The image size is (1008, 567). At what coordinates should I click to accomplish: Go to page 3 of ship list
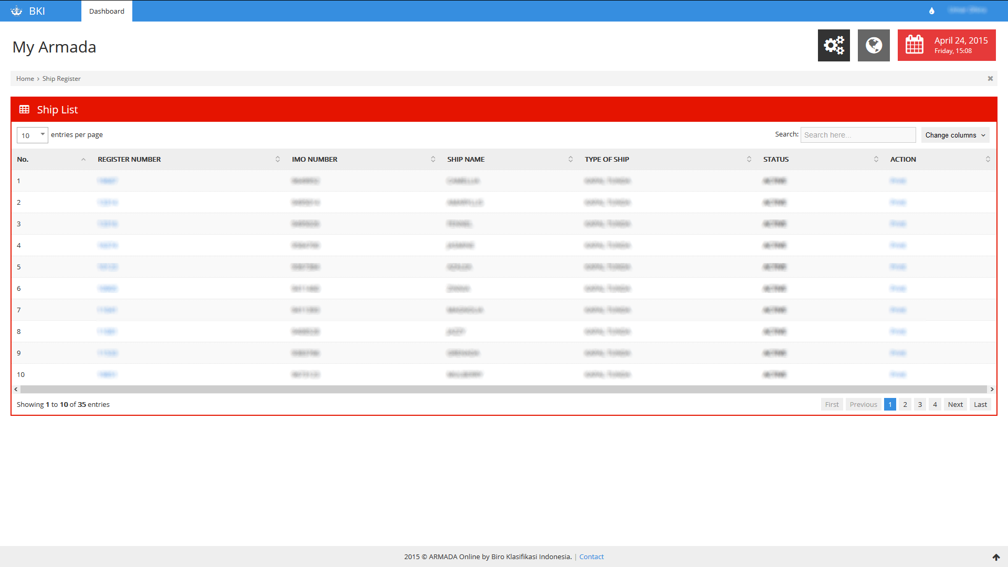(x=920, y=405)
